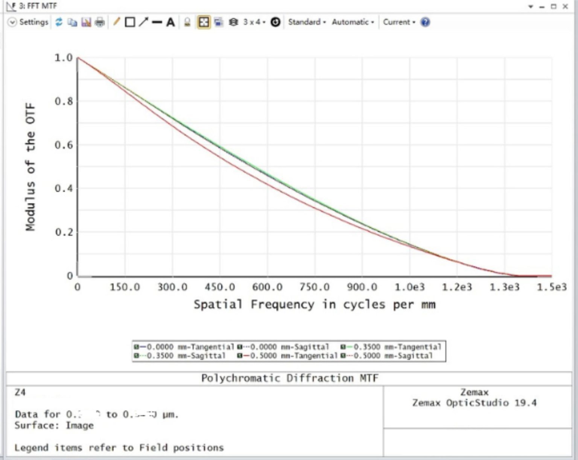Image resolution: width=578 pixels, height=460 pixels.
Task: Click the help question mark button
Action: coord(424,22)
